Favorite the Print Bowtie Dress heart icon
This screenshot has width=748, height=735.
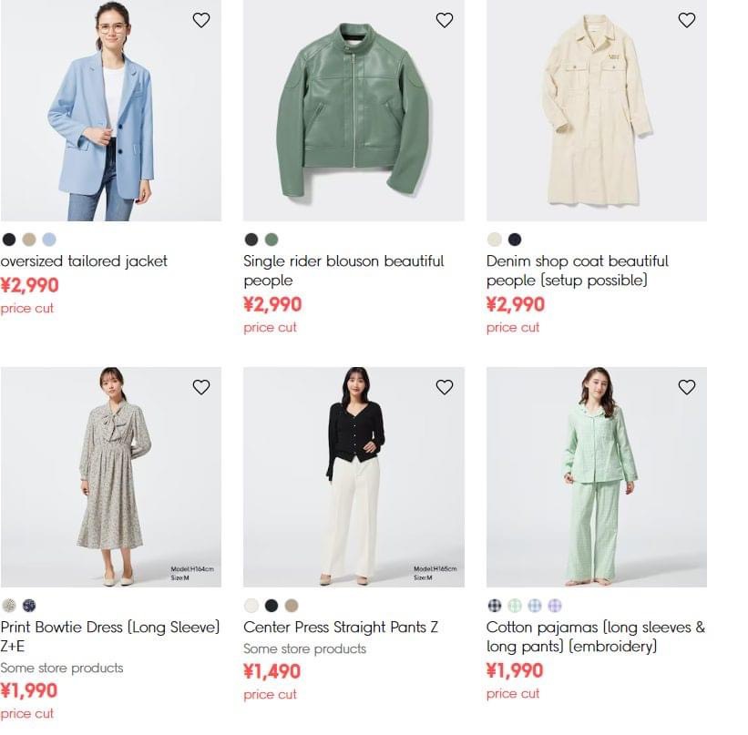pyautogui.click(x=201, y=387)
